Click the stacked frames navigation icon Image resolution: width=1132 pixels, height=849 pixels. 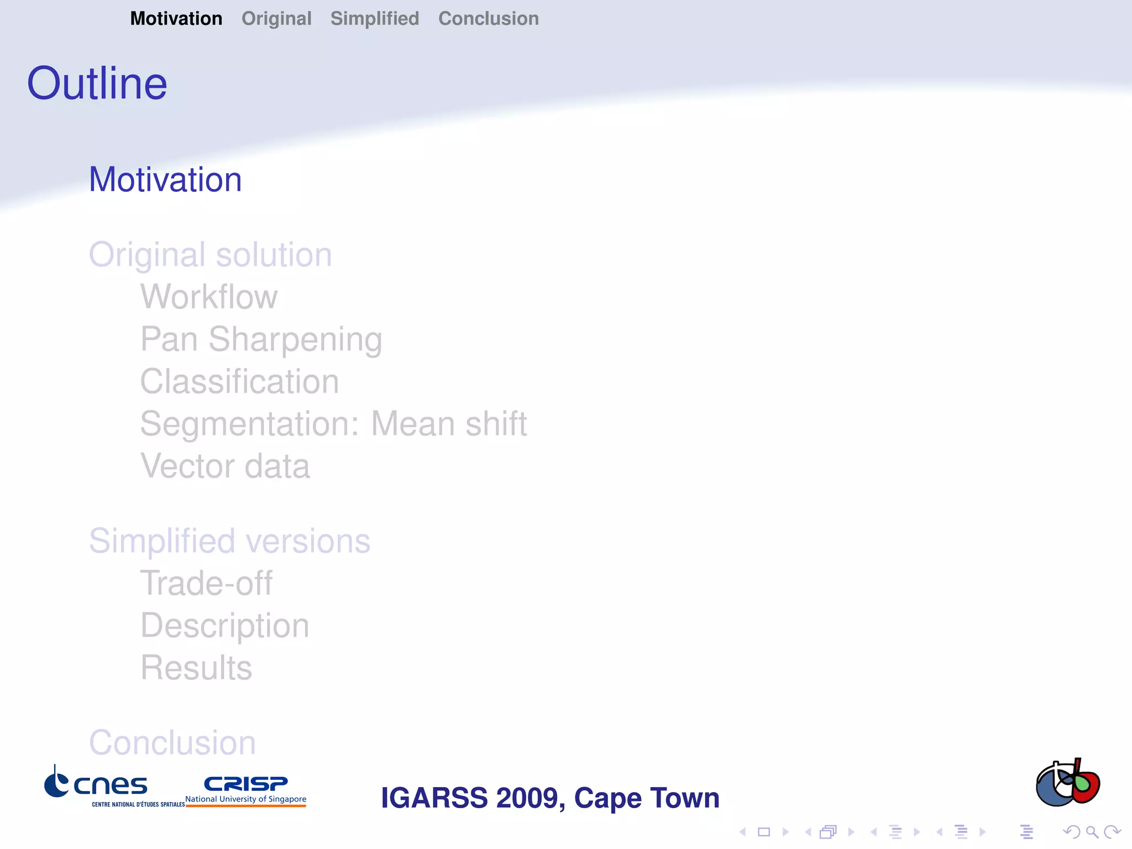(828, 832)
